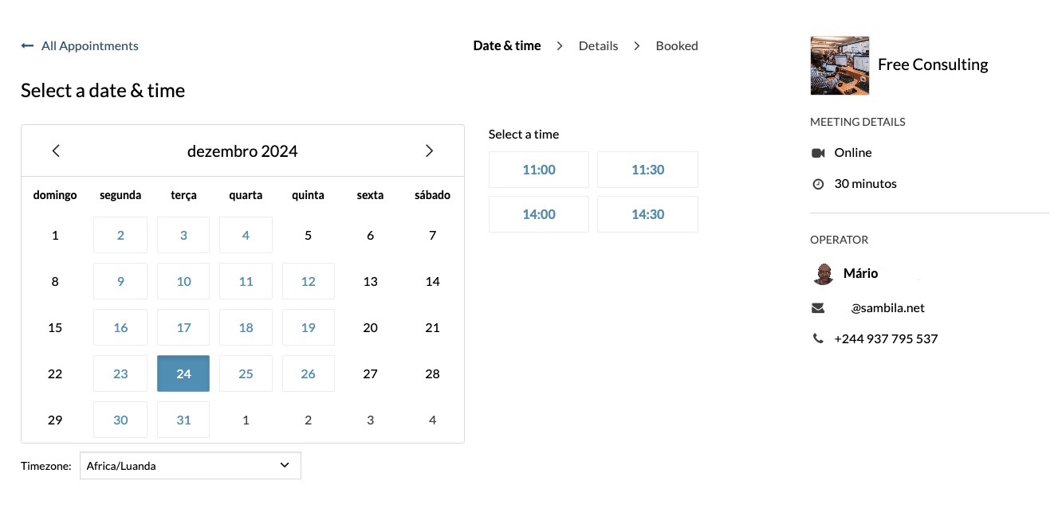The height and width of the screenshot is (524, 1062).
Task: Advance calendar to next month
Action: 429,151
